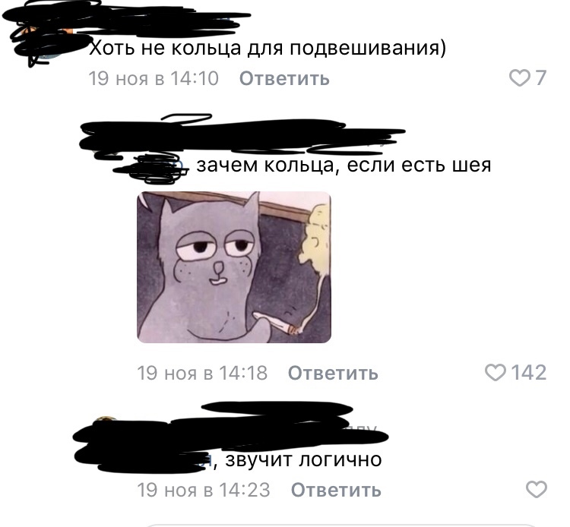This screenshot has width=570, height=527.
Task: Open the "19 ноя в 14:10" timestamp link
Action: click(x=154, y=78)
